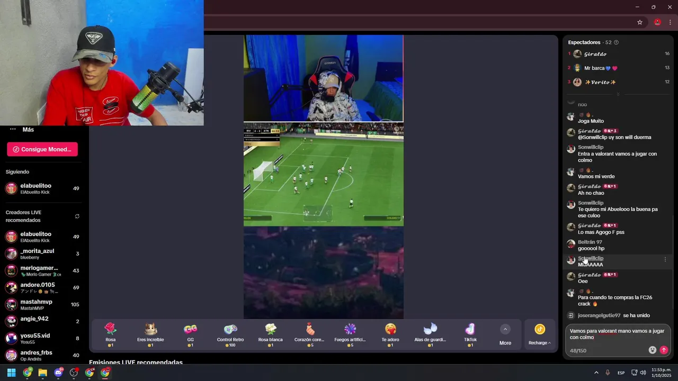The image size is (678, 381).
Task: Show hidden system tray icons
Action: coord(596,373)
